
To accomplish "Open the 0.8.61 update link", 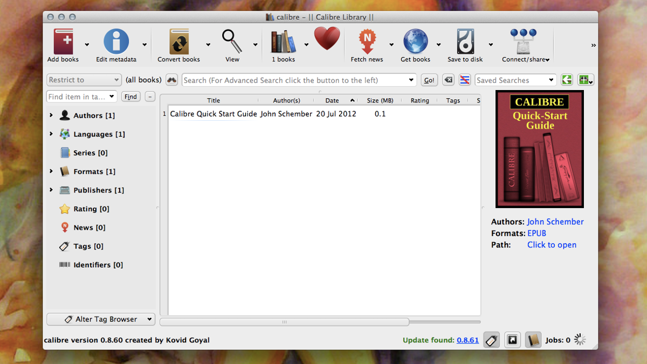I will tap(467, 340).
